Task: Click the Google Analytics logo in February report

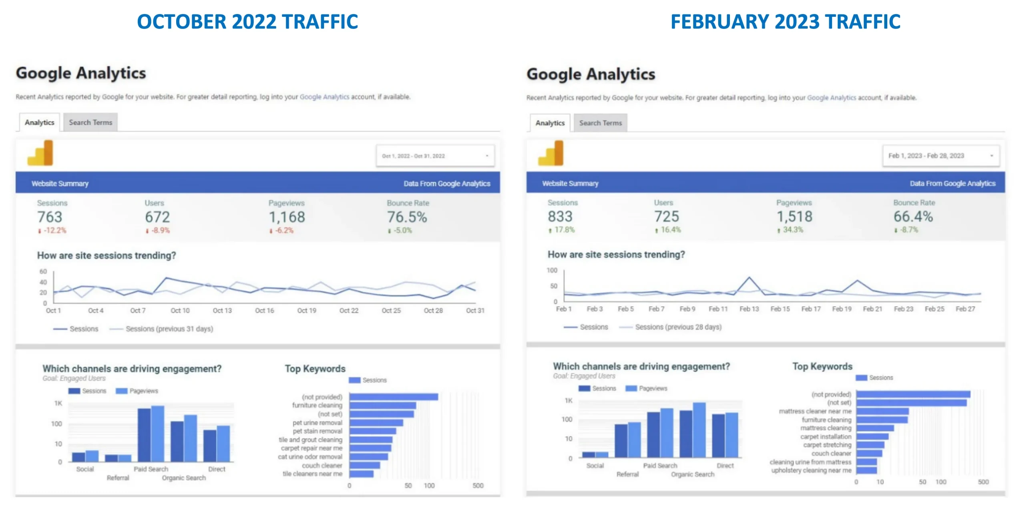Action: click(x=551, y=154)
